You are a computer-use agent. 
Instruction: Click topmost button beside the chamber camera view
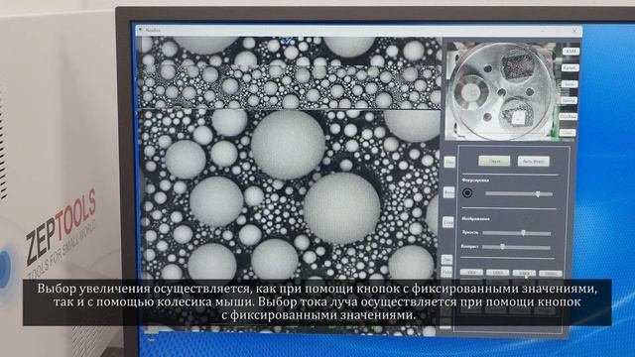(x=571, y=52)
